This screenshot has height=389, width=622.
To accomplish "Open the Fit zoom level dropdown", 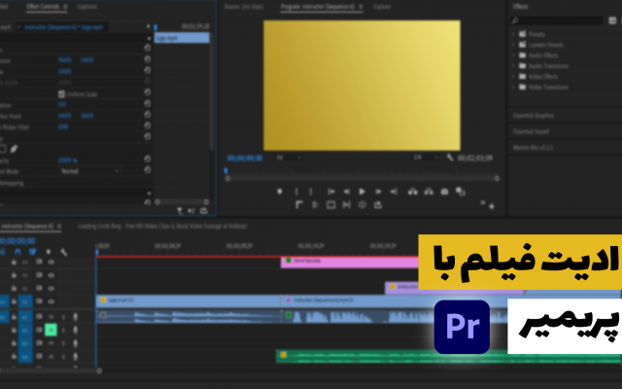I will 289,158.
